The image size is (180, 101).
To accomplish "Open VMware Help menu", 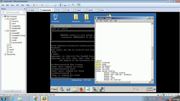I will tap(28, 5).
